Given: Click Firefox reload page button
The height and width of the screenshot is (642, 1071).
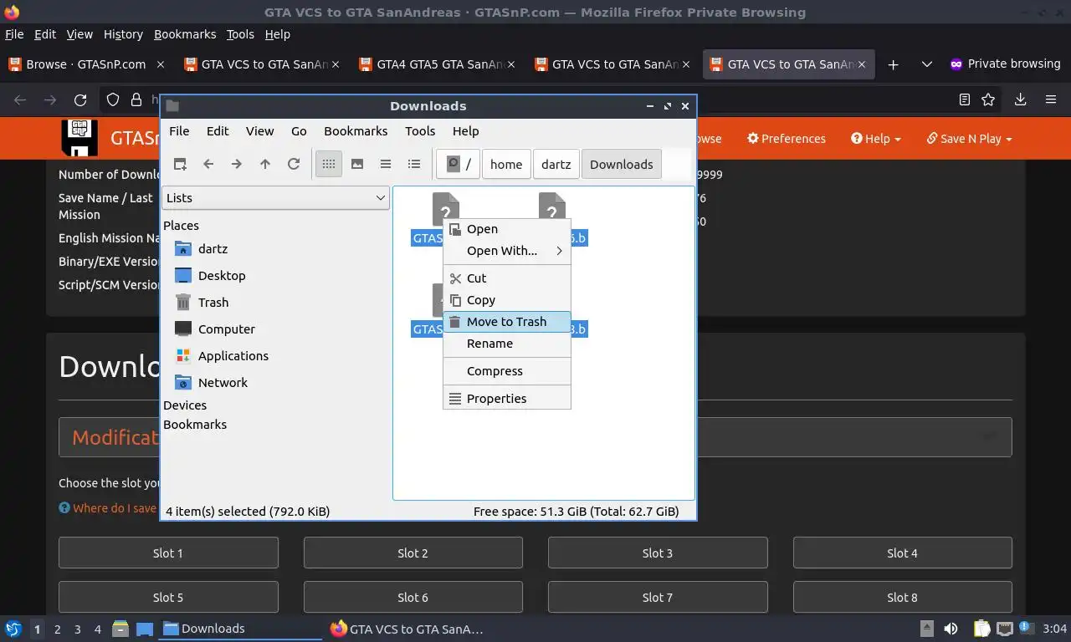Looking at the screenshot, I should pyautogui.click(x=80, y=100).
